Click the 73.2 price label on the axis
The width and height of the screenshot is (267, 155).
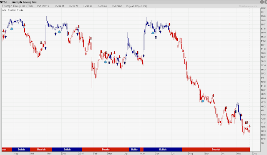pos(263,8)
